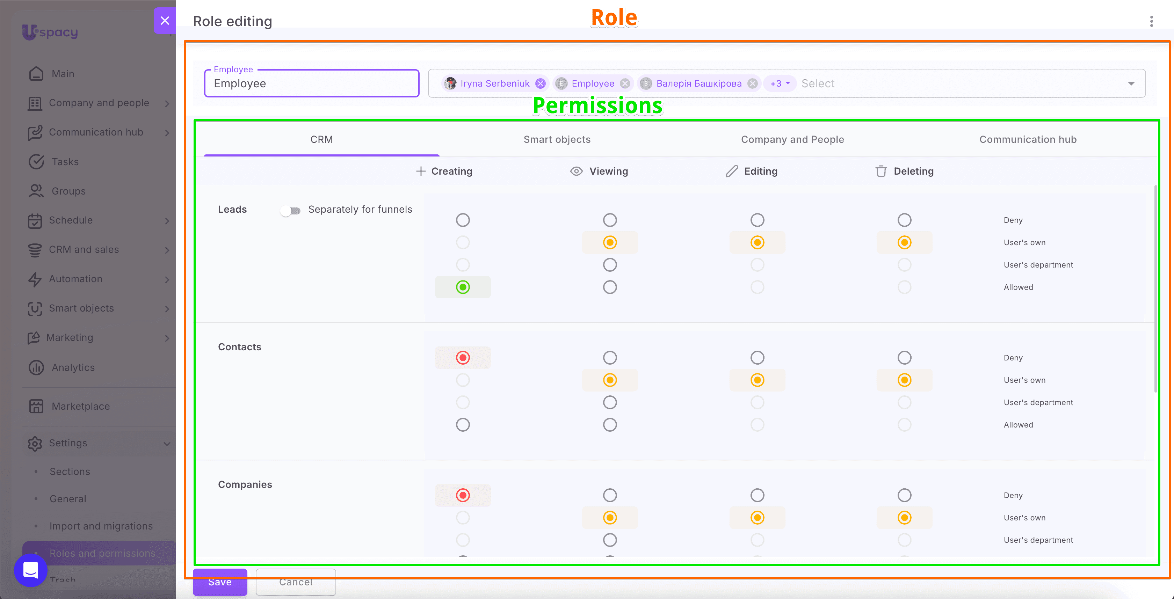Switch to the Communication hub tab
The width and height of the screenshot is (1174, 599).
pyautogui.click(x=1028, y=139)
